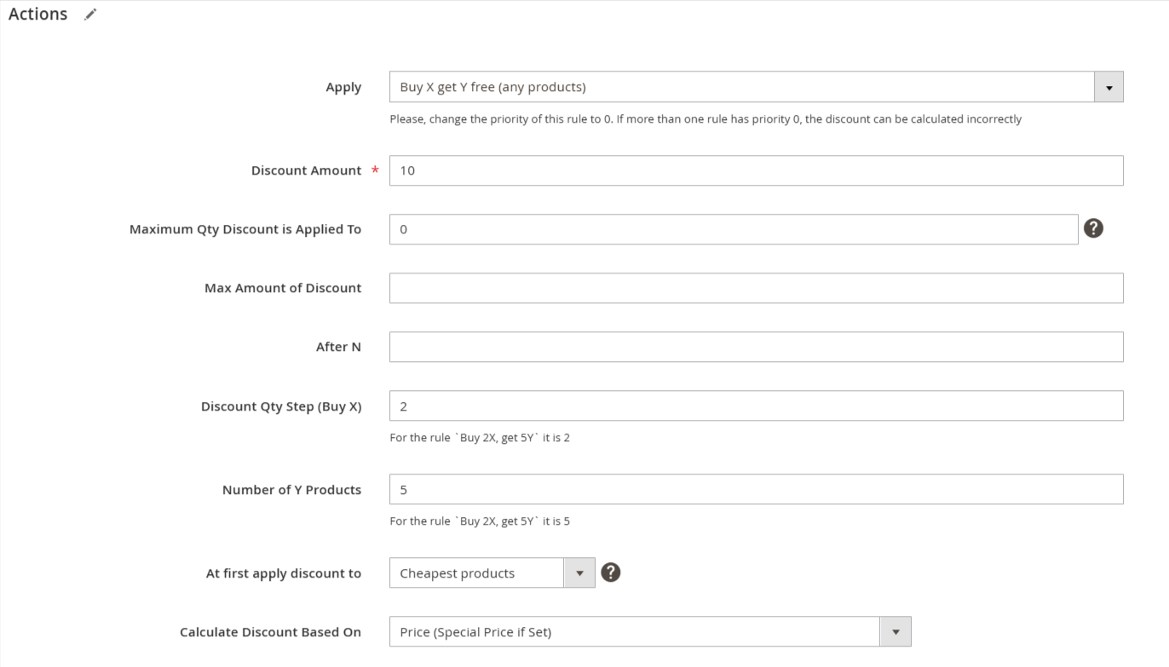Click the Discount Amount label

pyautogui.click(x=306, y=170)
